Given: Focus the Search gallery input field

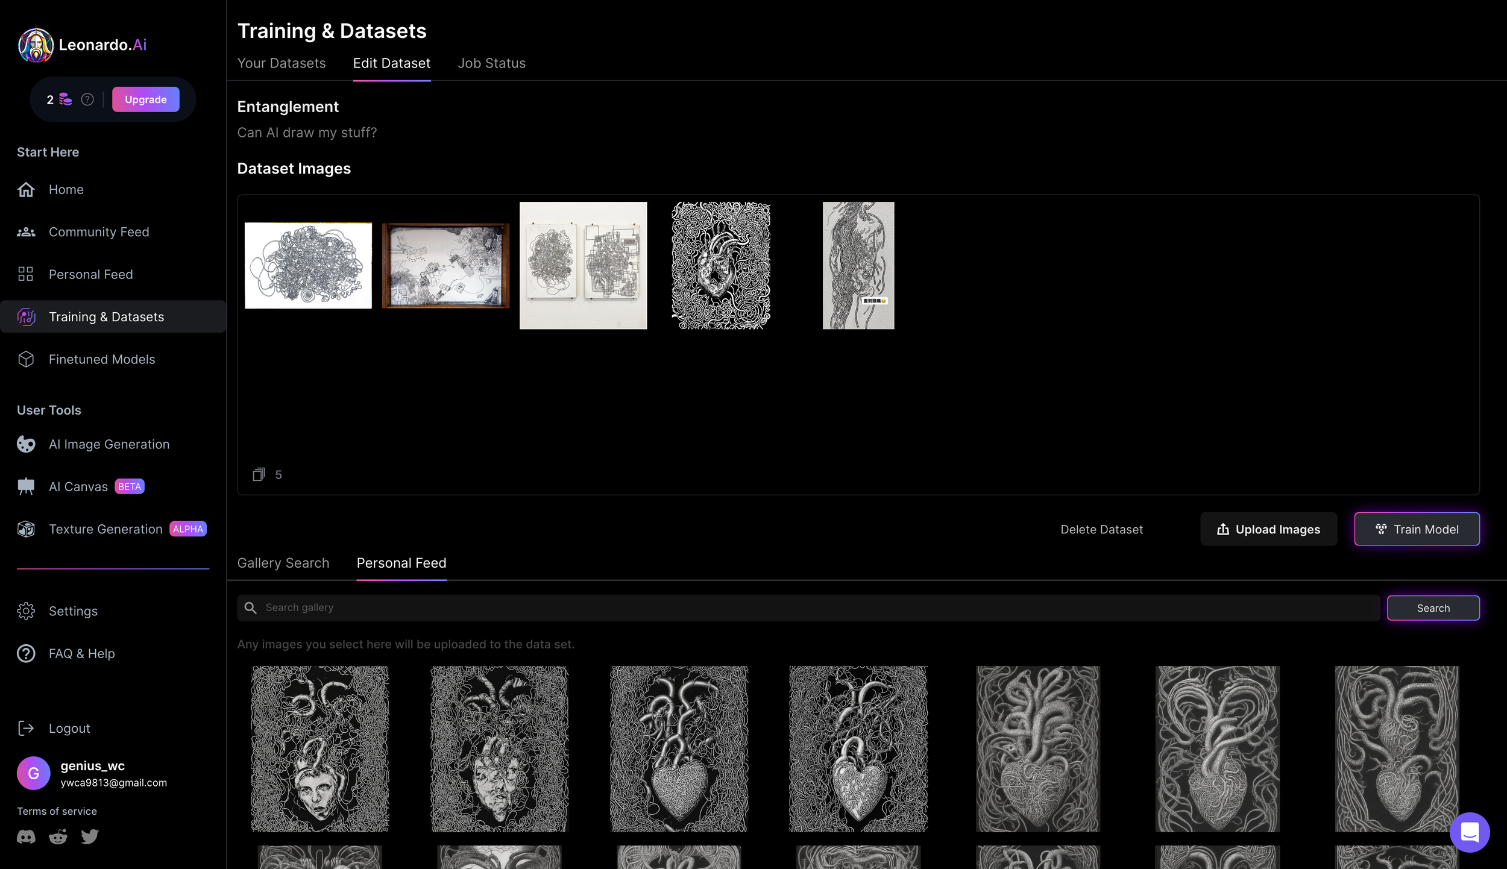Looking at the screenshot, I should click(x=808, y=608).
